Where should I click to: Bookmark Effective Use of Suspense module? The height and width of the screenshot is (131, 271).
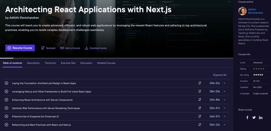[x=200, y=116]
